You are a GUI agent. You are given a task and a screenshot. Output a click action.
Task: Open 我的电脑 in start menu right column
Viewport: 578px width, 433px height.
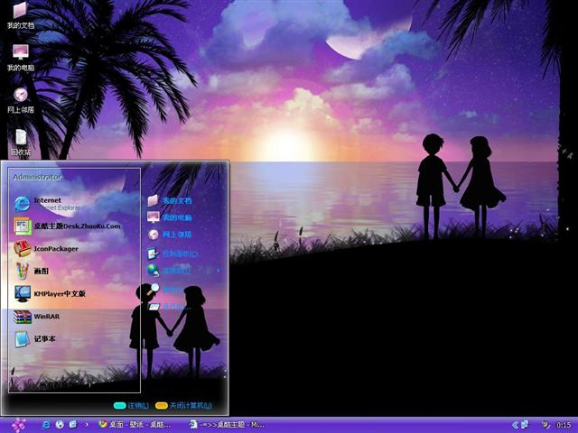tap(170, 217)
